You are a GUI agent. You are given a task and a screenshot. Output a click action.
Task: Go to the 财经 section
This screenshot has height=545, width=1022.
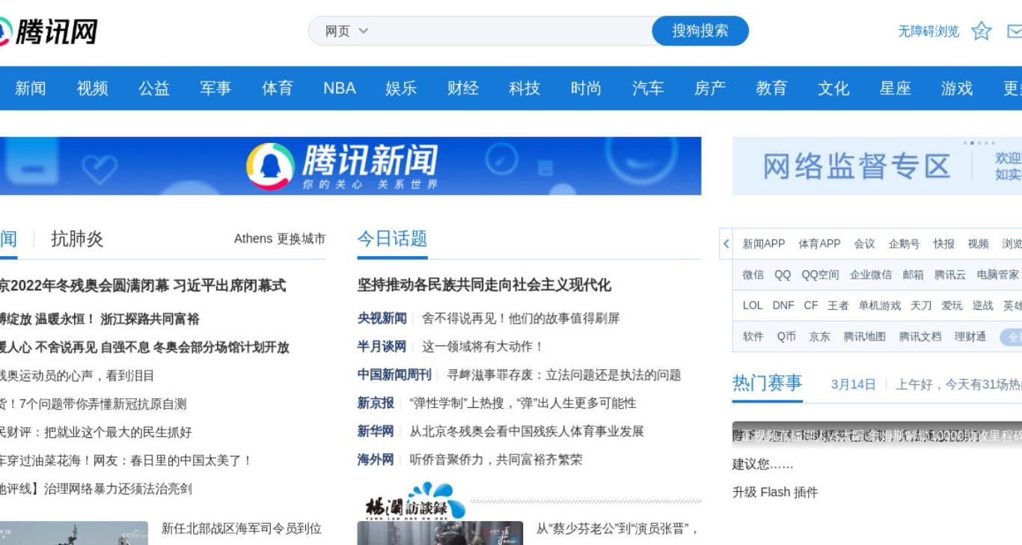click(463, 88)
